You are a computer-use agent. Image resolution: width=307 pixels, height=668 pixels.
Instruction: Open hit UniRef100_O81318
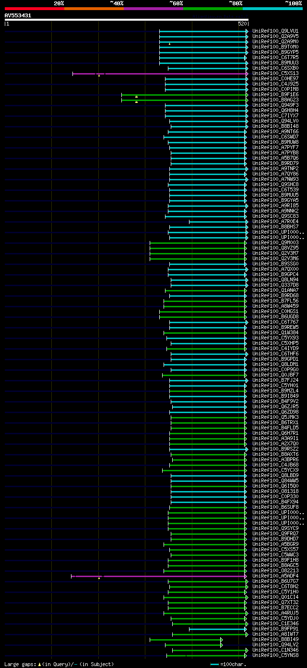pos(275,492)
